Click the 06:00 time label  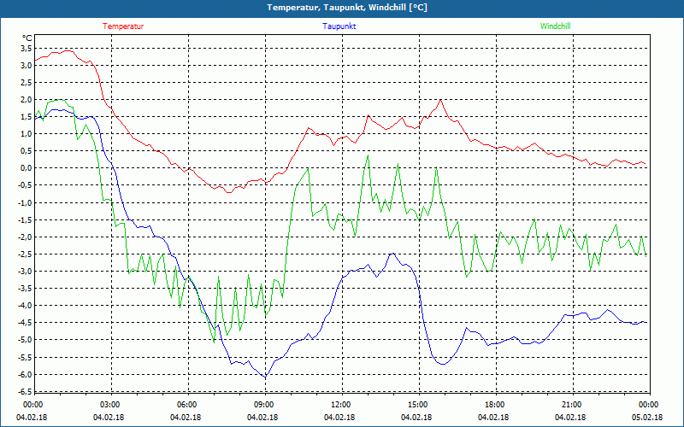click(186, 405)
